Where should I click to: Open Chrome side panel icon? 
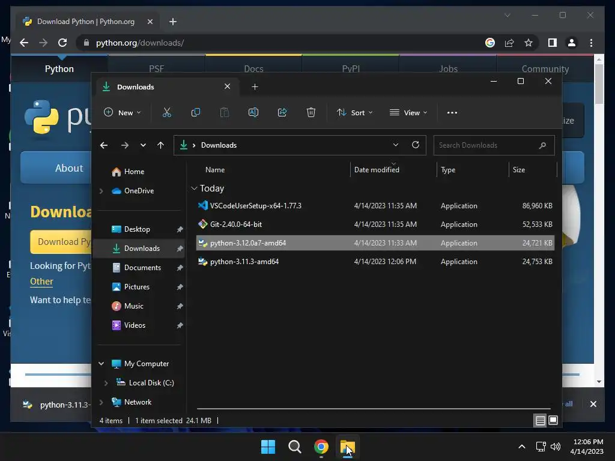pos(553,43)
